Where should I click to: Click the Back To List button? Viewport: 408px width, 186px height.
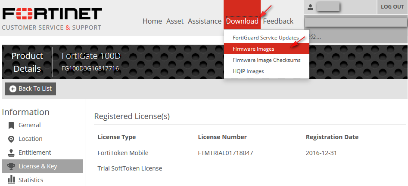31,88
